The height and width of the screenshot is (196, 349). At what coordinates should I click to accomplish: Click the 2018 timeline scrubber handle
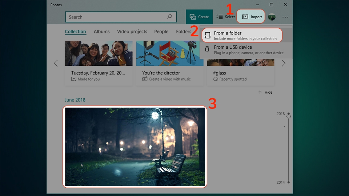288,116
